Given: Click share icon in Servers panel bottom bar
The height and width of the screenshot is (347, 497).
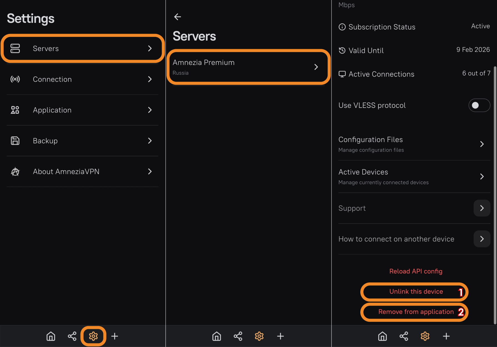Looking at the screenshot, I should [238, 336].
